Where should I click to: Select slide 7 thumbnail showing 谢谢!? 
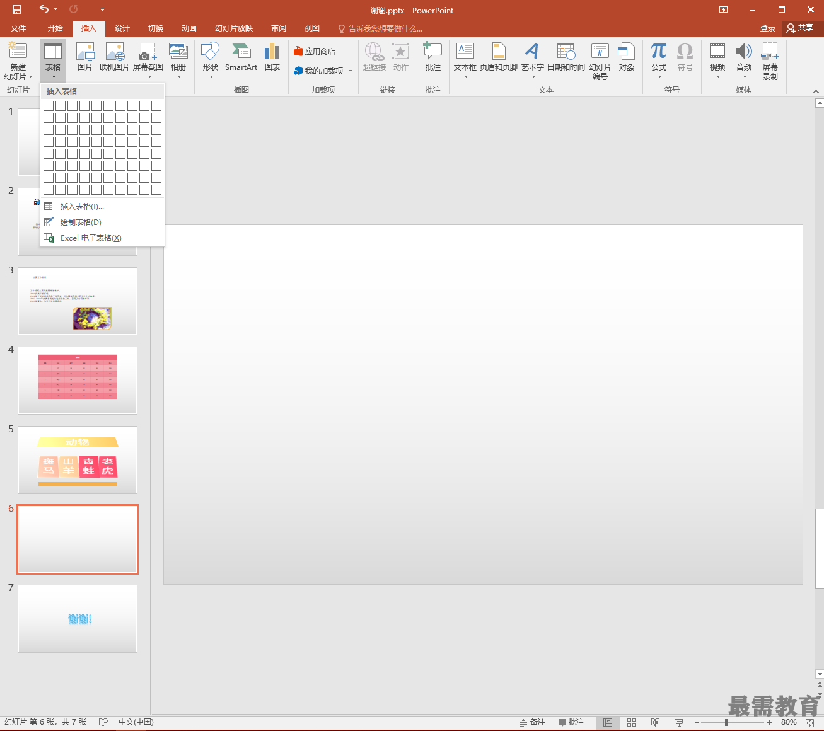[78, 618]
